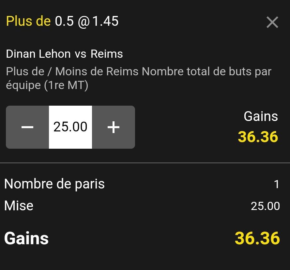Click the 25.00 stake input field
This screenshot has width=290, height=270.
pyautogui.click(x=70, y=127)
